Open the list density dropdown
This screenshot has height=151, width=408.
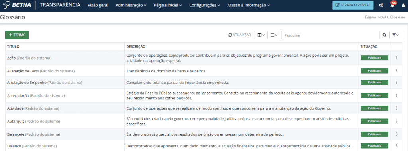click(x=274, y=35)
